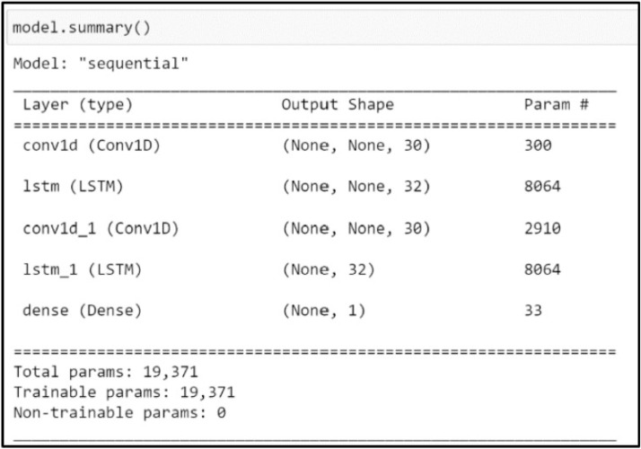Select the dense (Dense) layer name
Image resolution: width=641 pixels, height=449 pixels.
point(83,311)
